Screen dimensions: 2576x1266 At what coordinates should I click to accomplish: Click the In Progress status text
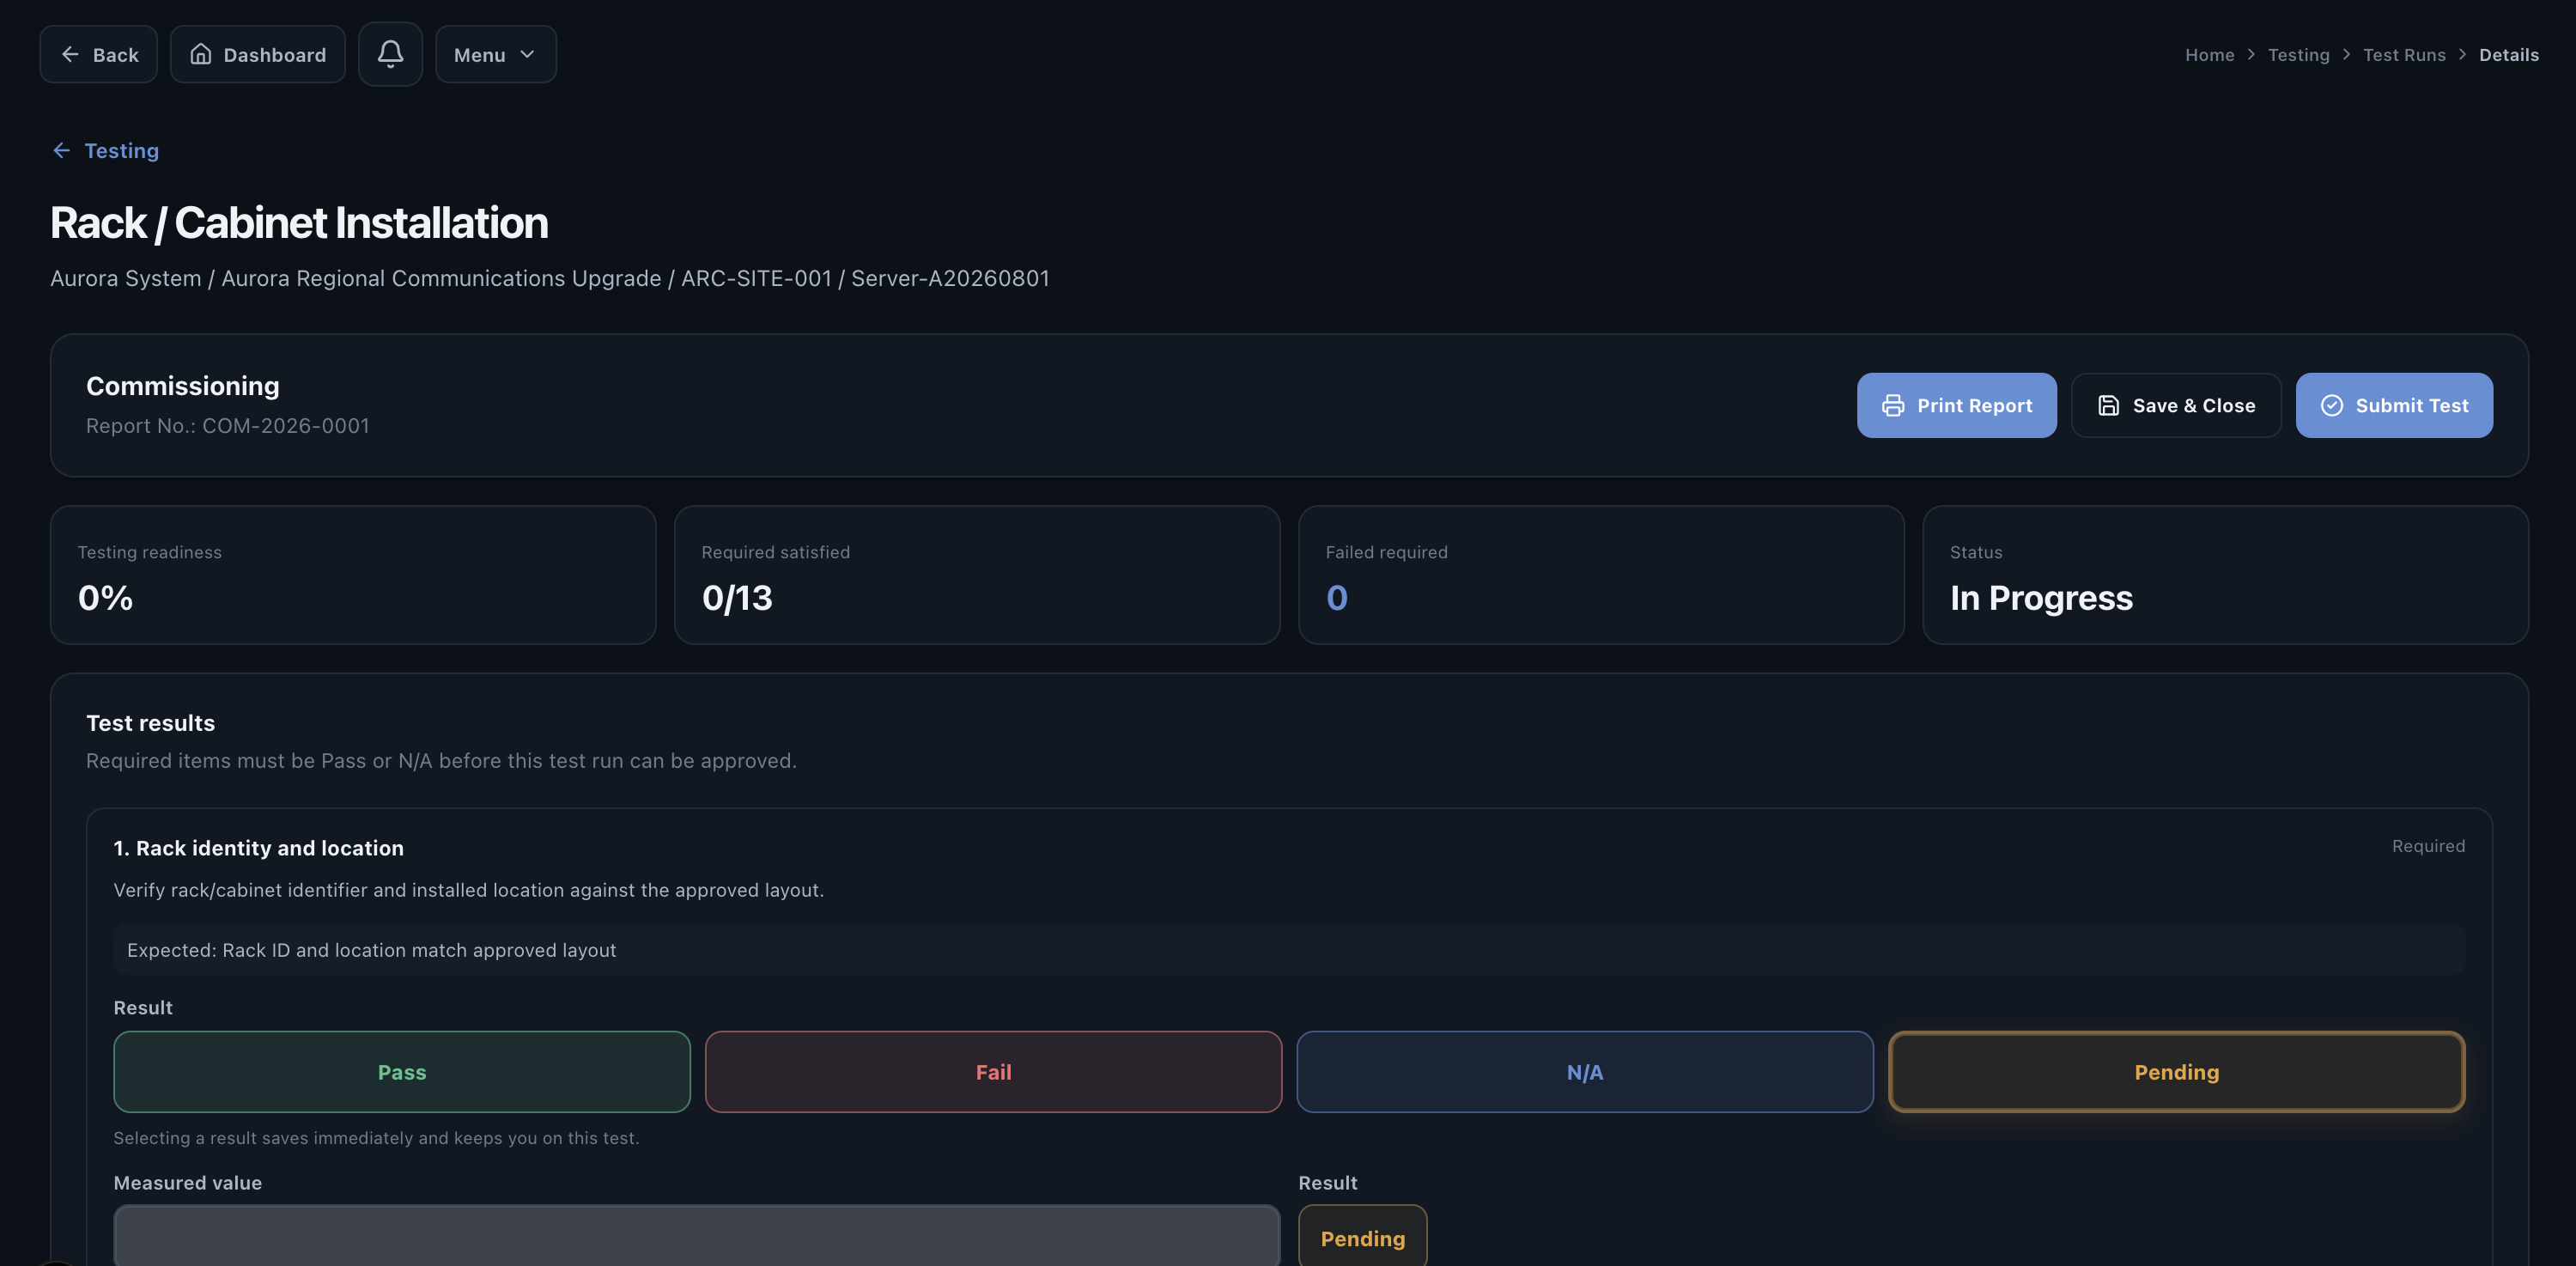pos(2040,597)
